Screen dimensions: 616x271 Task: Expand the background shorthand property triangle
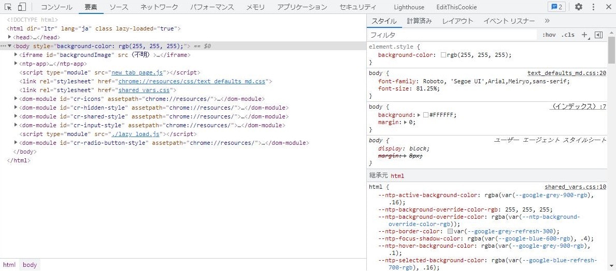pos(419,115)
